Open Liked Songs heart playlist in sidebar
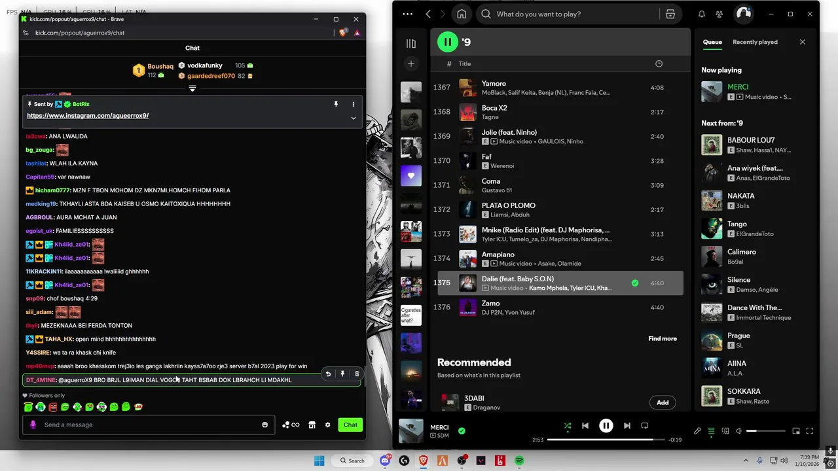Screen dimensions: 838x471 411,175
